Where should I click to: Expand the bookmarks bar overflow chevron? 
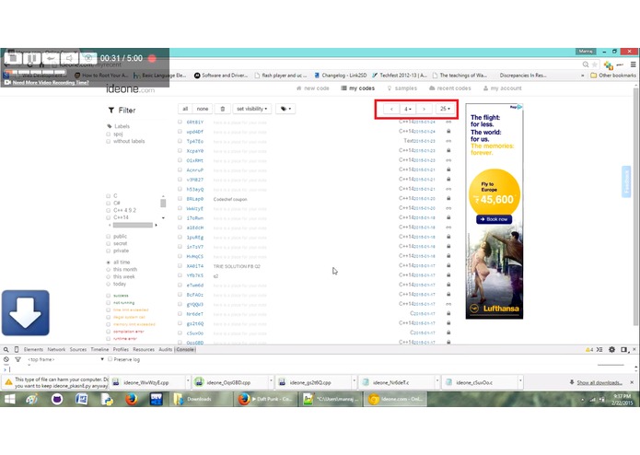583,76
